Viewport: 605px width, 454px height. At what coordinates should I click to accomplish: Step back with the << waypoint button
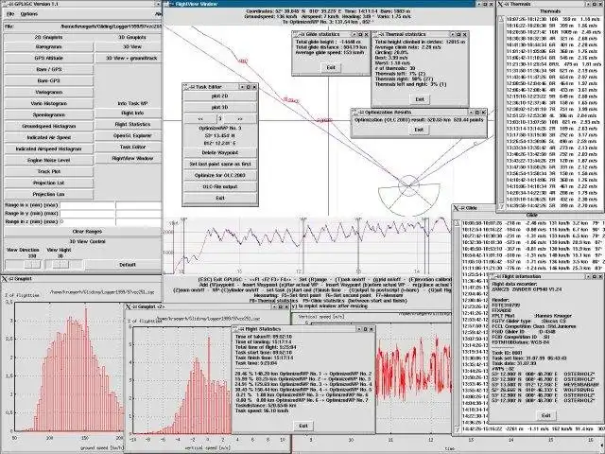(x=200, y=119)
